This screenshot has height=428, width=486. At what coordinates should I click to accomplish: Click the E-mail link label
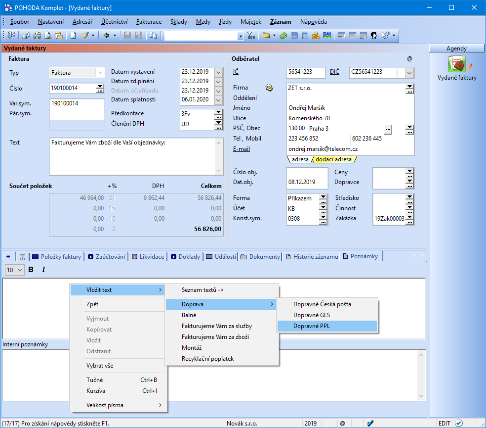[242, 149]
